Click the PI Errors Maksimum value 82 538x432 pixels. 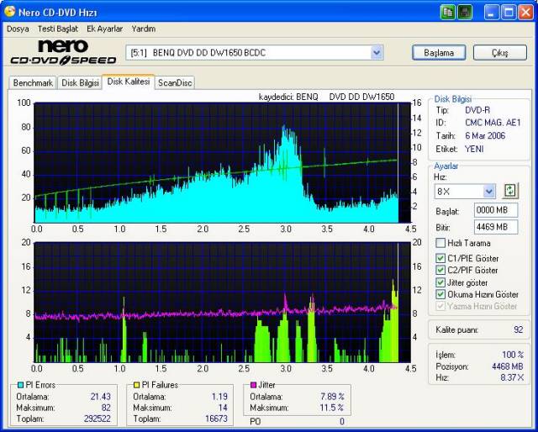click(106, 408)
